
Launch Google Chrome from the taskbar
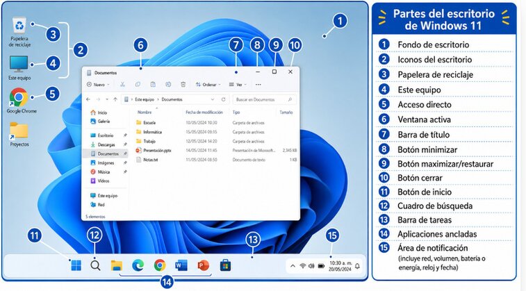pyautogui.click(x=160, y=265)
